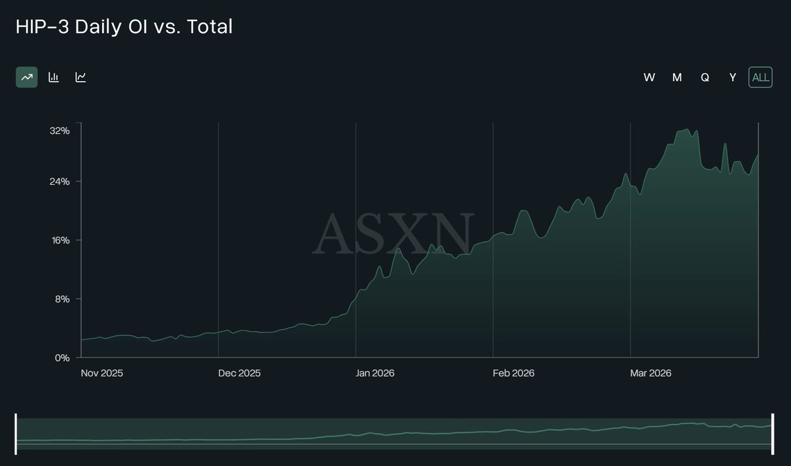This screenshot has height=466, width=791.
Task: Click the HIP-3 Daily OI vs. Total title
Action: tap(124, 27)
